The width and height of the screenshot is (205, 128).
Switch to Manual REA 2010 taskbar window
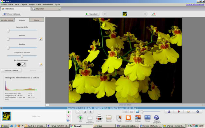tap(58, 126)
